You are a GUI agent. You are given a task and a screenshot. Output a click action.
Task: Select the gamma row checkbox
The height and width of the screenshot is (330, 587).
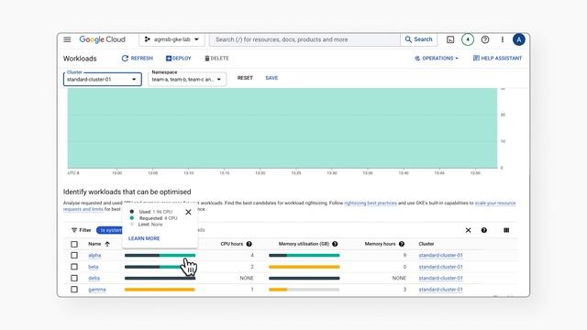coord(74,290)
